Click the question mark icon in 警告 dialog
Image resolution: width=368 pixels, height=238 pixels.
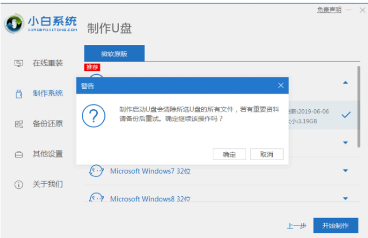click(x=93, y=116)
